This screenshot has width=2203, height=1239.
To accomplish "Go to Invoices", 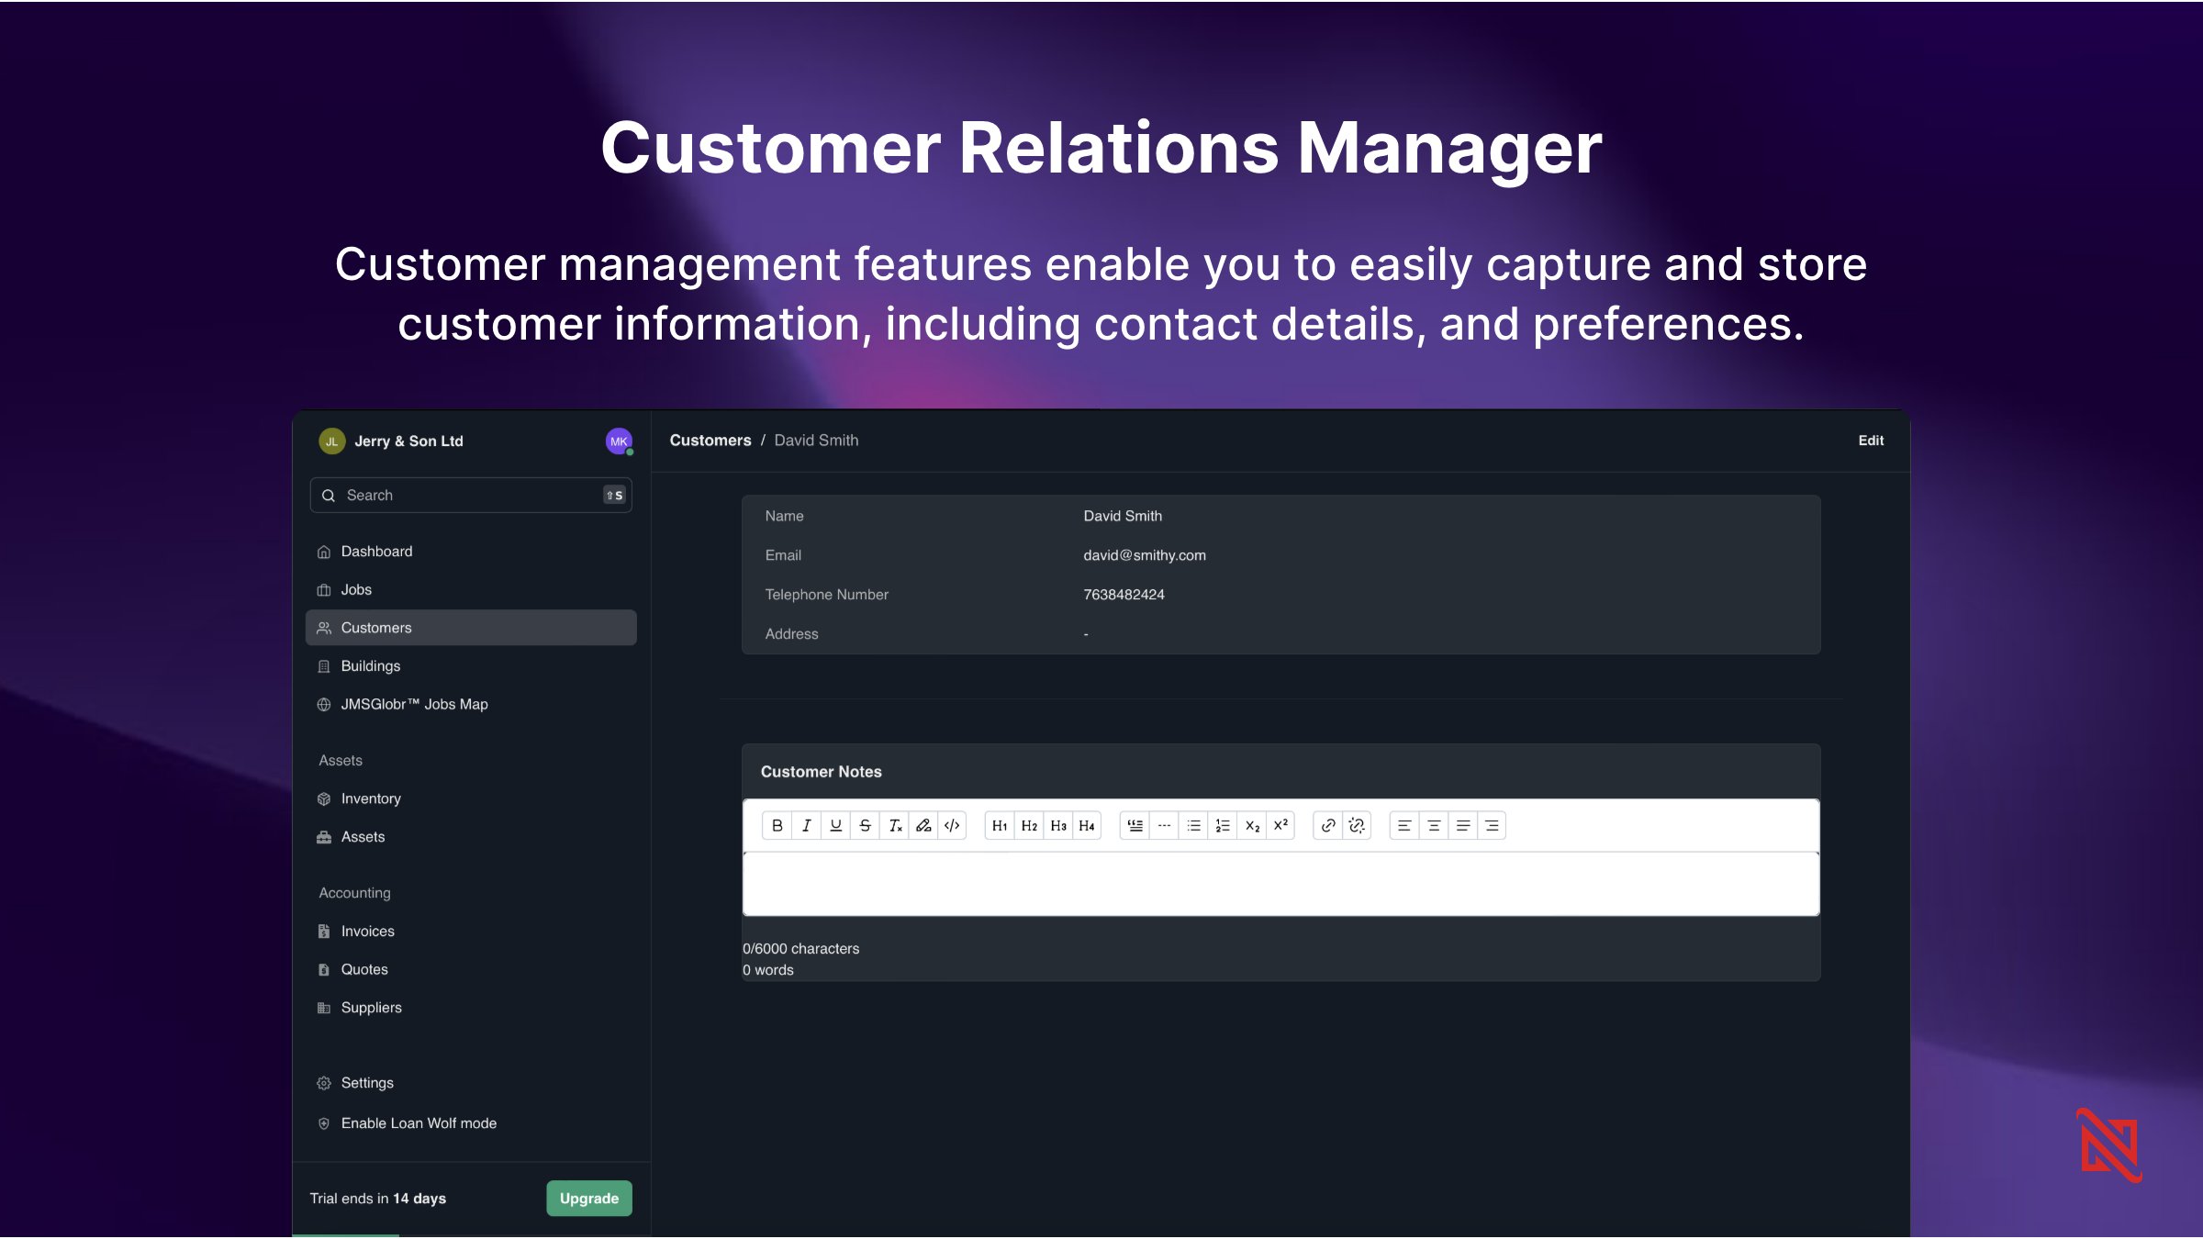I will pos(471,931).
